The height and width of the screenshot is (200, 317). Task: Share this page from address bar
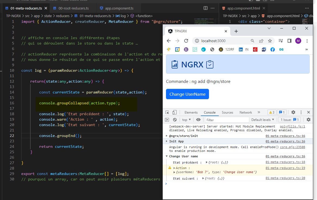pyautogui.click(x=261, y=41)
